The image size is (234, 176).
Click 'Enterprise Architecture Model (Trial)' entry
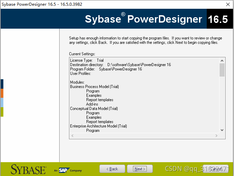pos(99,126)
